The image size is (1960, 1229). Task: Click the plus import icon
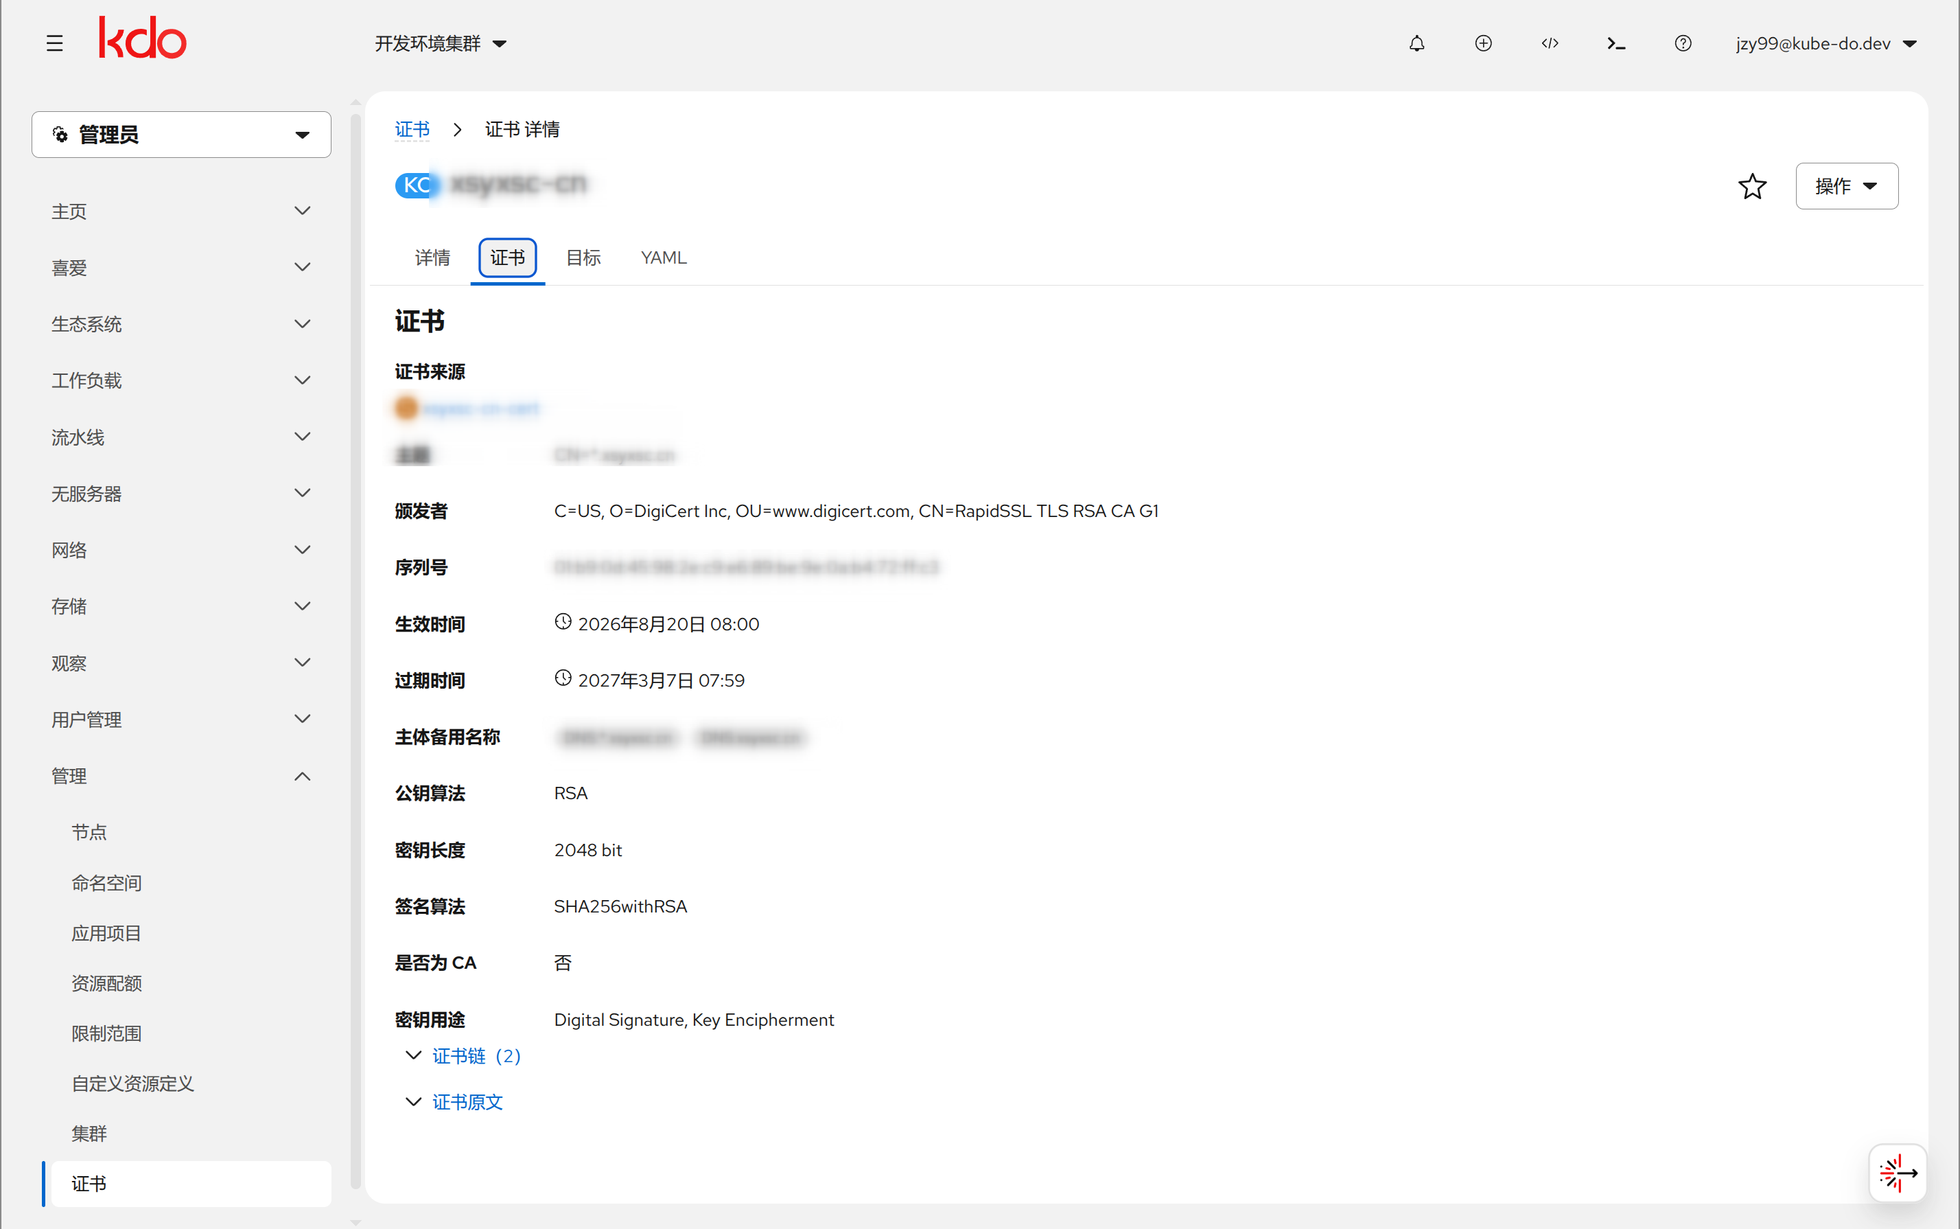1483,43
